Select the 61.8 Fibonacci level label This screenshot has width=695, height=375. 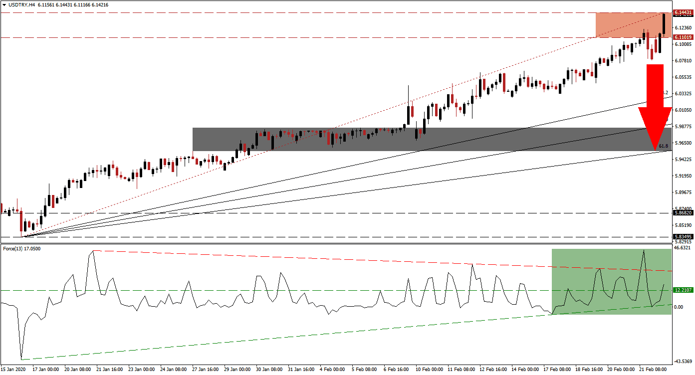pos(664,146)
